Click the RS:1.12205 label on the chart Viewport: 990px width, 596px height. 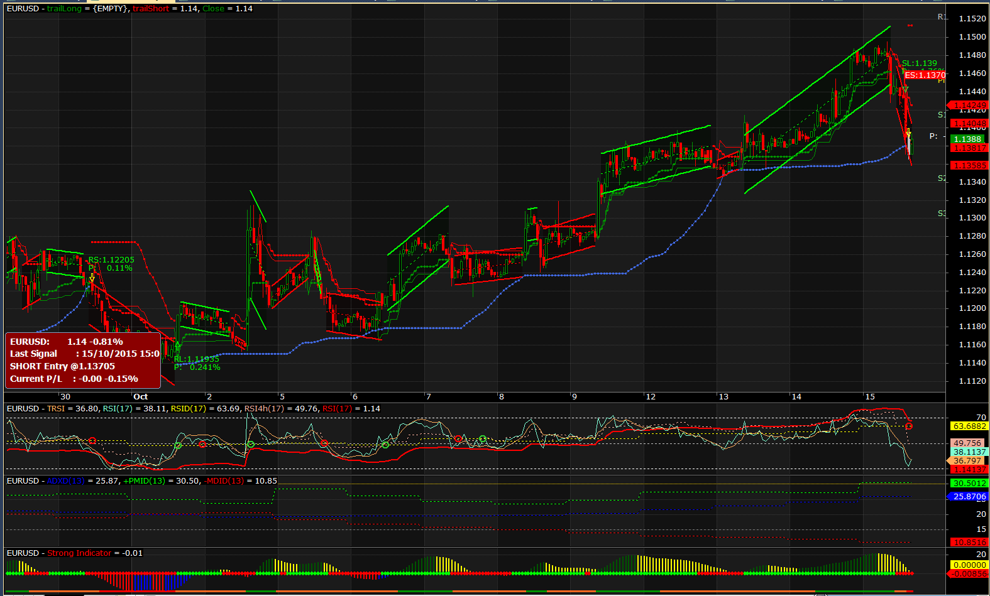pos(111,259)
